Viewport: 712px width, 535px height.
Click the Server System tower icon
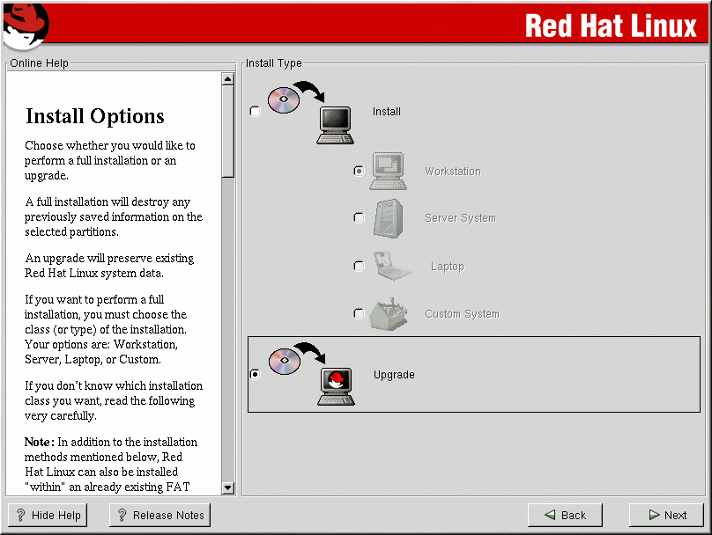389,218
